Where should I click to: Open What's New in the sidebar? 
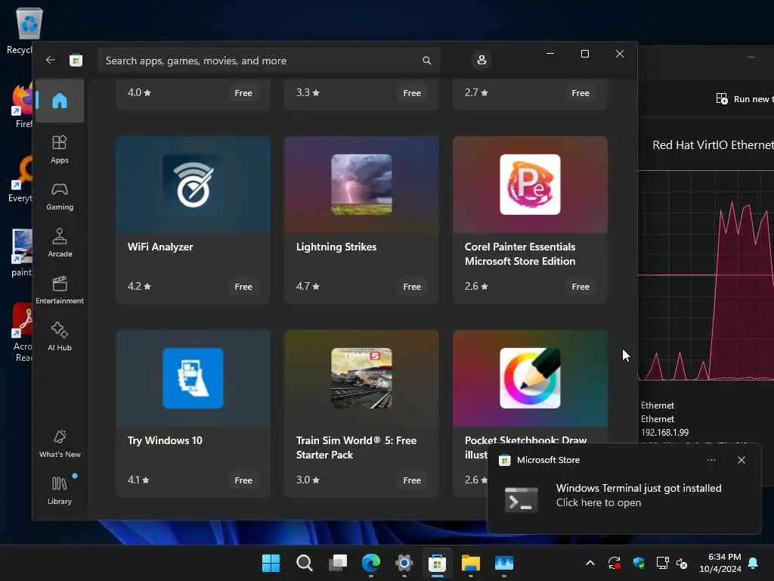60,443
